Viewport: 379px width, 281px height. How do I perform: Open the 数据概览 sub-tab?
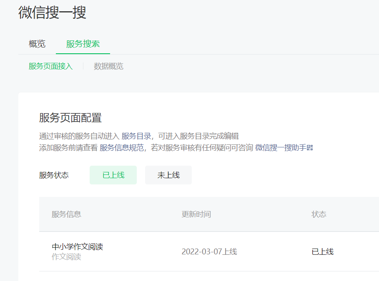point(108,66)
